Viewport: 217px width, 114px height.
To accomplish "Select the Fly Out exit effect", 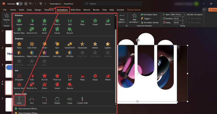I will click(44, 77).
